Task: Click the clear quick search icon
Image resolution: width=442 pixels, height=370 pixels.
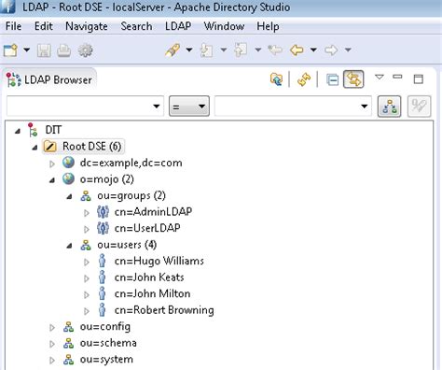Action: pos(419,107)
